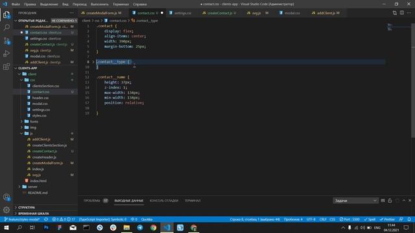Click the Live Server Port 5500 item

350,219
